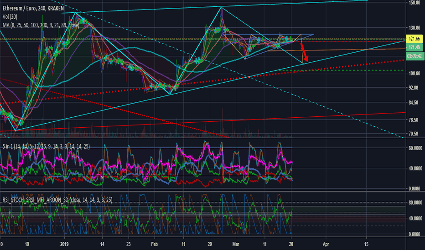Click the '5 in 1 (14, 14, 5, 12, 26...)' indicator title
Viewport: 425px width, 250px height.
pyautogui.click(x=46, y=146)
